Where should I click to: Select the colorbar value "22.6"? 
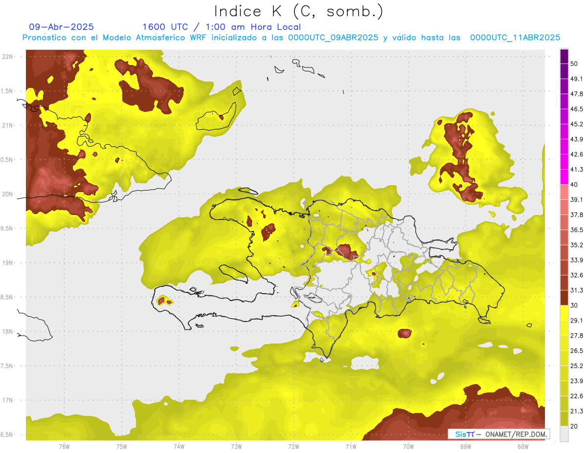(577, 396)
